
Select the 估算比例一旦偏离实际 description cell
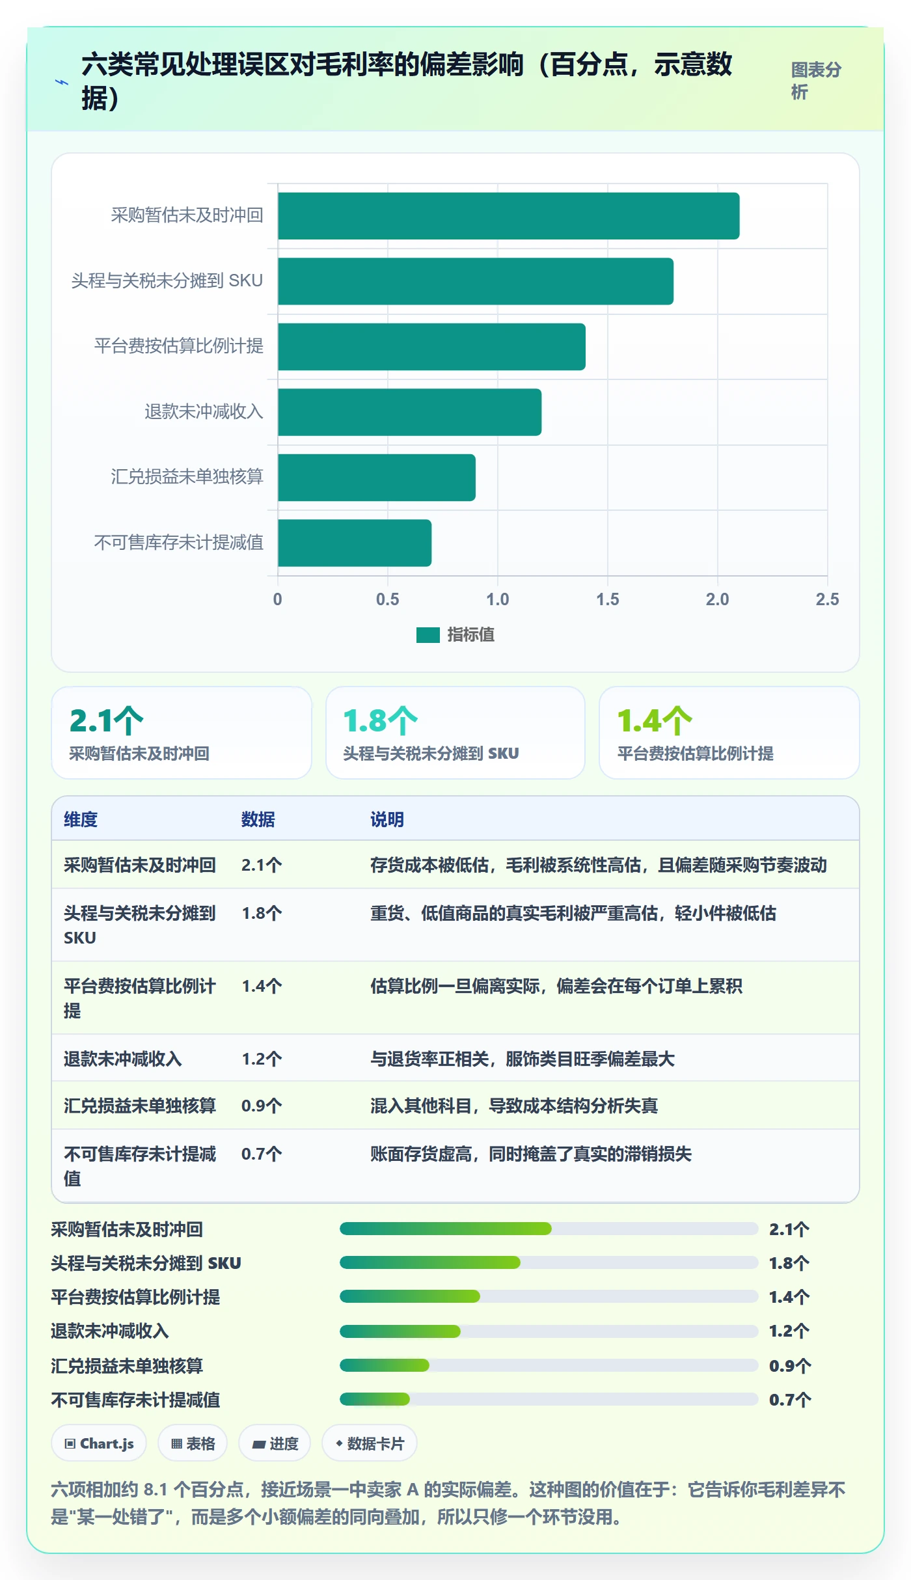tap(556, 986)
